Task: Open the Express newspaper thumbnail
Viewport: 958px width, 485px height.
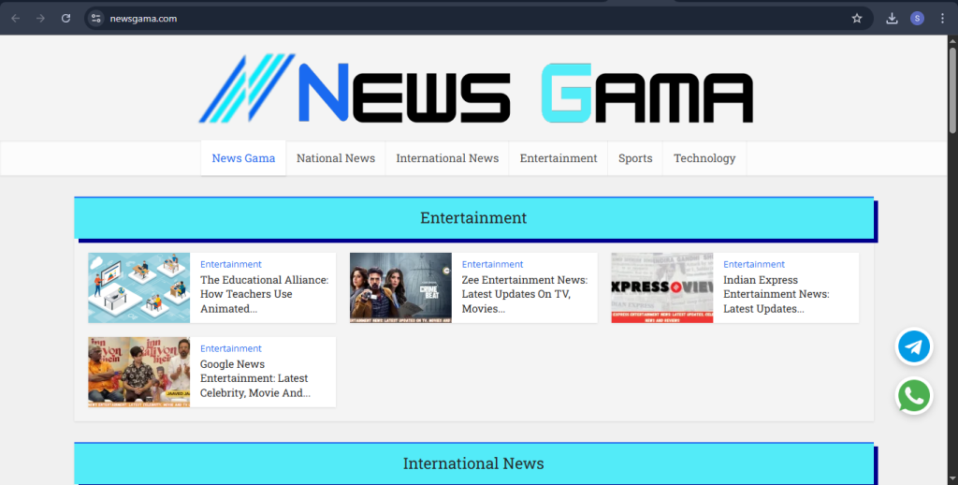Action: (x=662, y=288)
